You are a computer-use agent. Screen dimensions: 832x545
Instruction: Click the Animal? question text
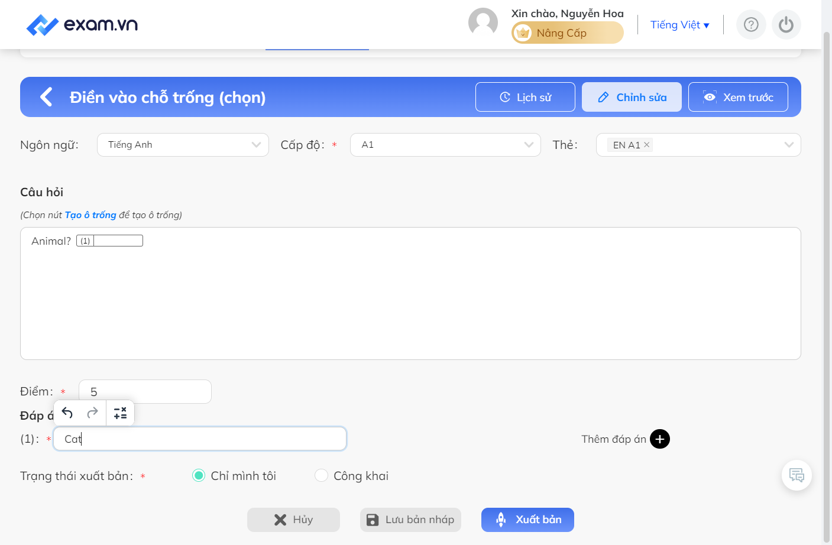[x=51, y=241]
